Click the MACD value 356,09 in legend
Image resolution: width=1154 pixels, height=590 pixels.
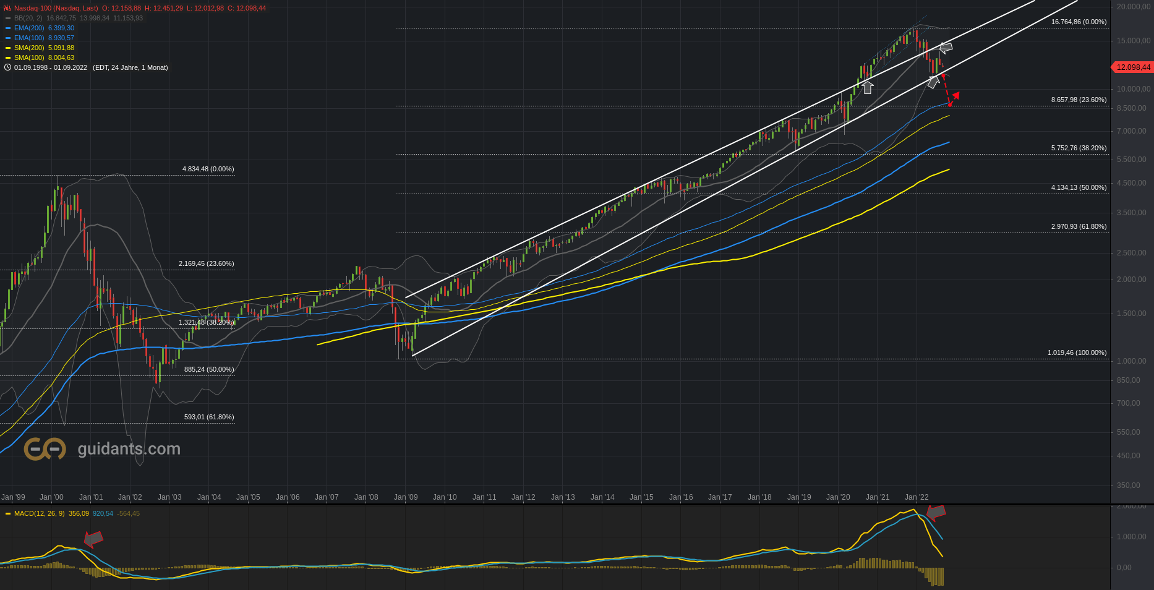click(x=79, y=513)
